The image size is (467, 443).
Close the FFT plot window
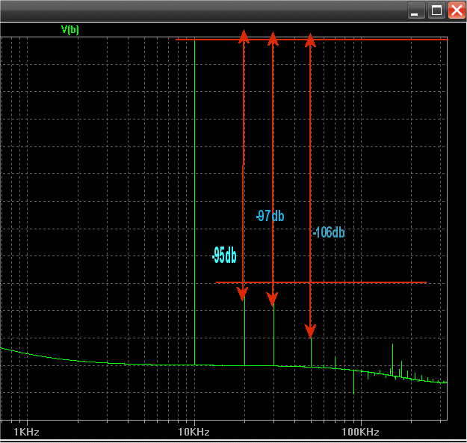[x=457, y=10]
